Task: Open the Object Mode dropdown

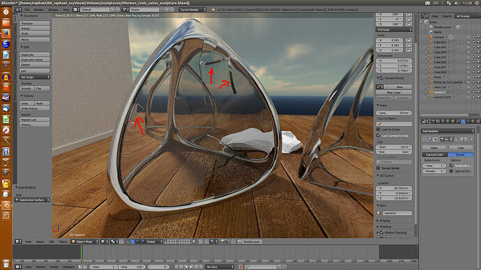Action: pos(85,241)
